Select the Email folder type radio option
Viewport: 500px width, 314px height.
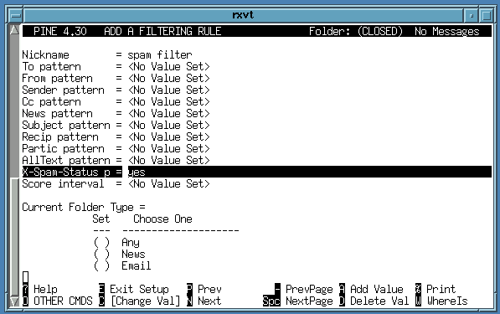pos(101,266)
